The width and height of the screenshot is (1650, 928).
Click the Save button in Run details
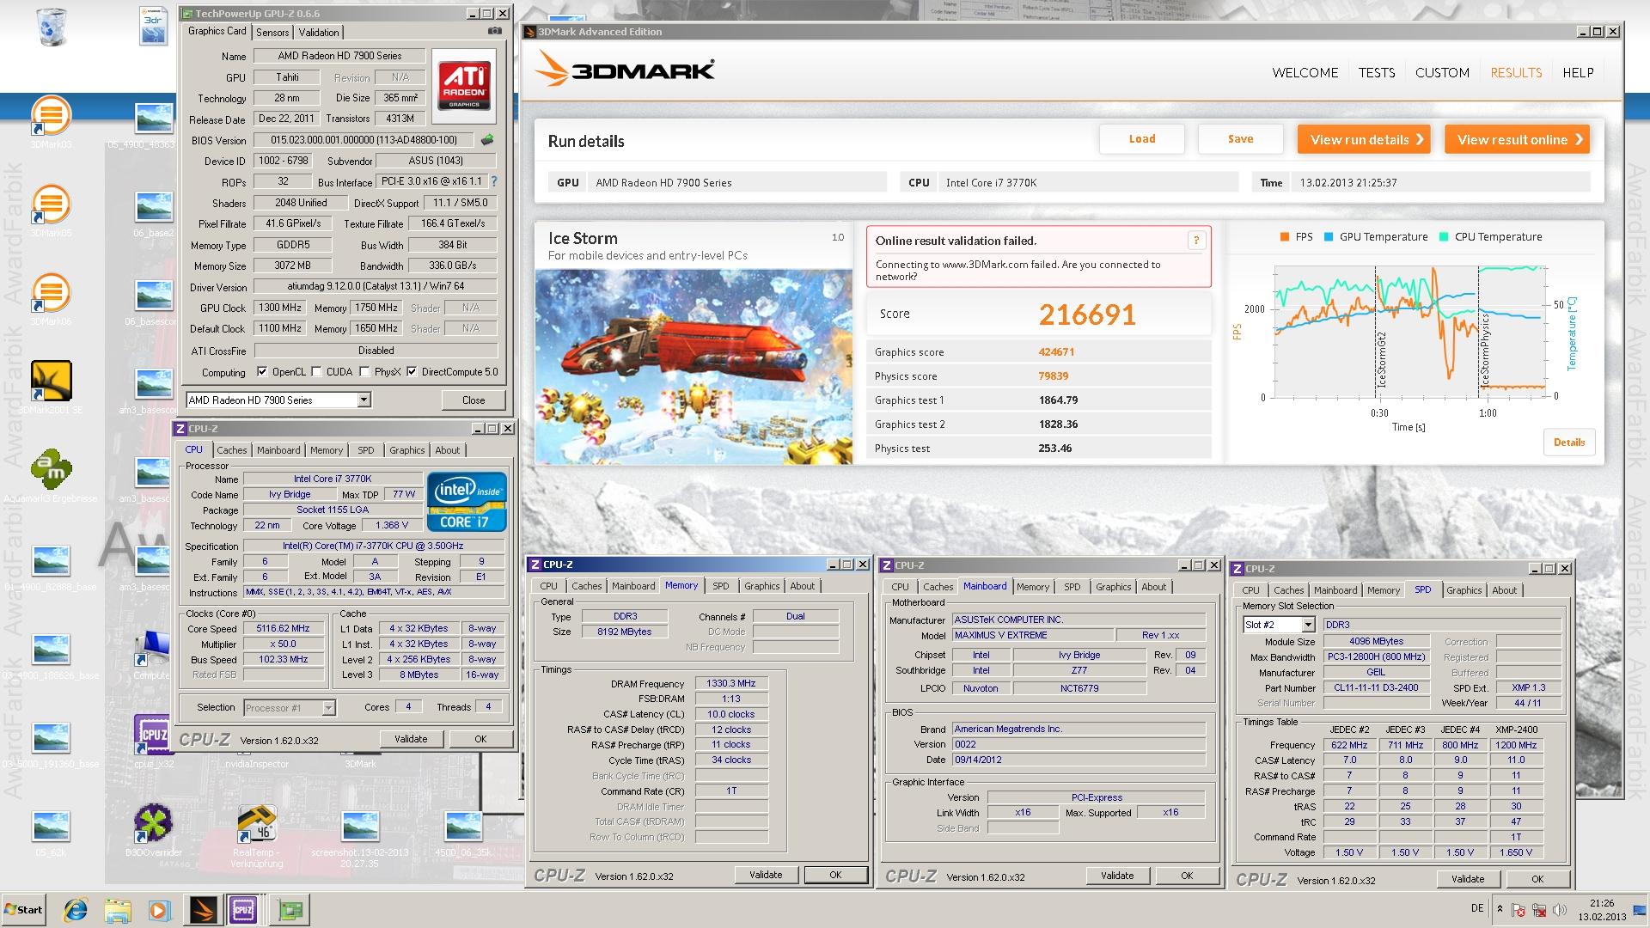[1240, 138]
